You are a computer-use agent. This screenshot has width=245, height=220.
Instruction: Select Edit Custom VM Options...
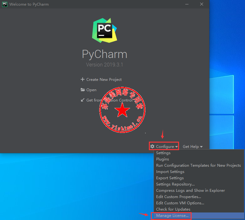coord(199,203)
